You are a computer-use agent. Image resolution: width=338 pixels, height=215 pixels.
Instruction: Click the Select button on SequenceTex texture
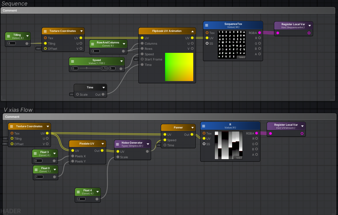(x=242, y=57)
